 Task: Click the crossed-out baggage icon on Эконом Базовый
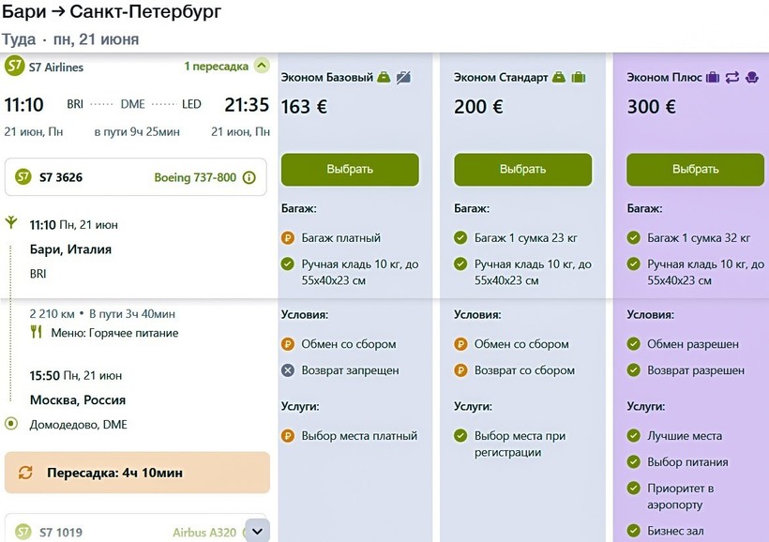pyautogui.click(x=403, y=78)
